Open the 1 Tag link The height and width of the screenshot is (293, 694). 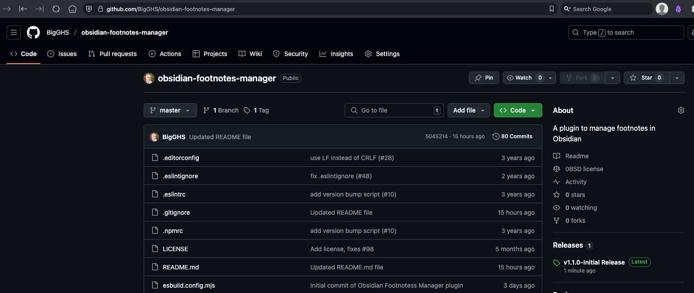coord(256,110)
